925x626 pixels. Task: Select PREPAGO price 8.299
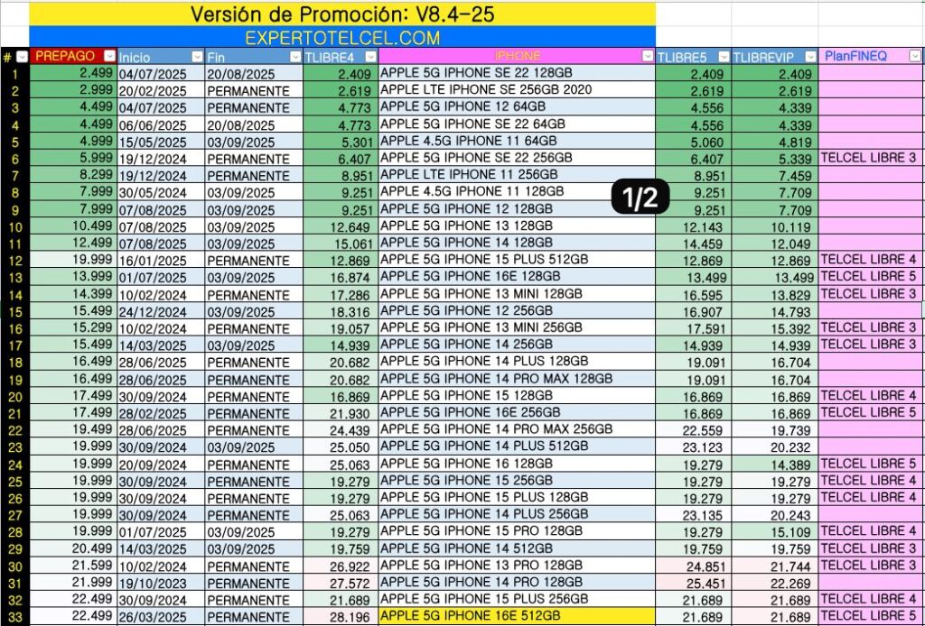pyautogui.click(x=73, y=175)
